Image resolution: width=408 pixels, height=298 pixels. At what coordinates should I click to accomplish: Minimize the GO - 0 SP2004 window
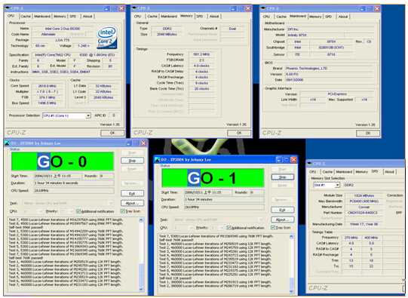click(129, 143)
